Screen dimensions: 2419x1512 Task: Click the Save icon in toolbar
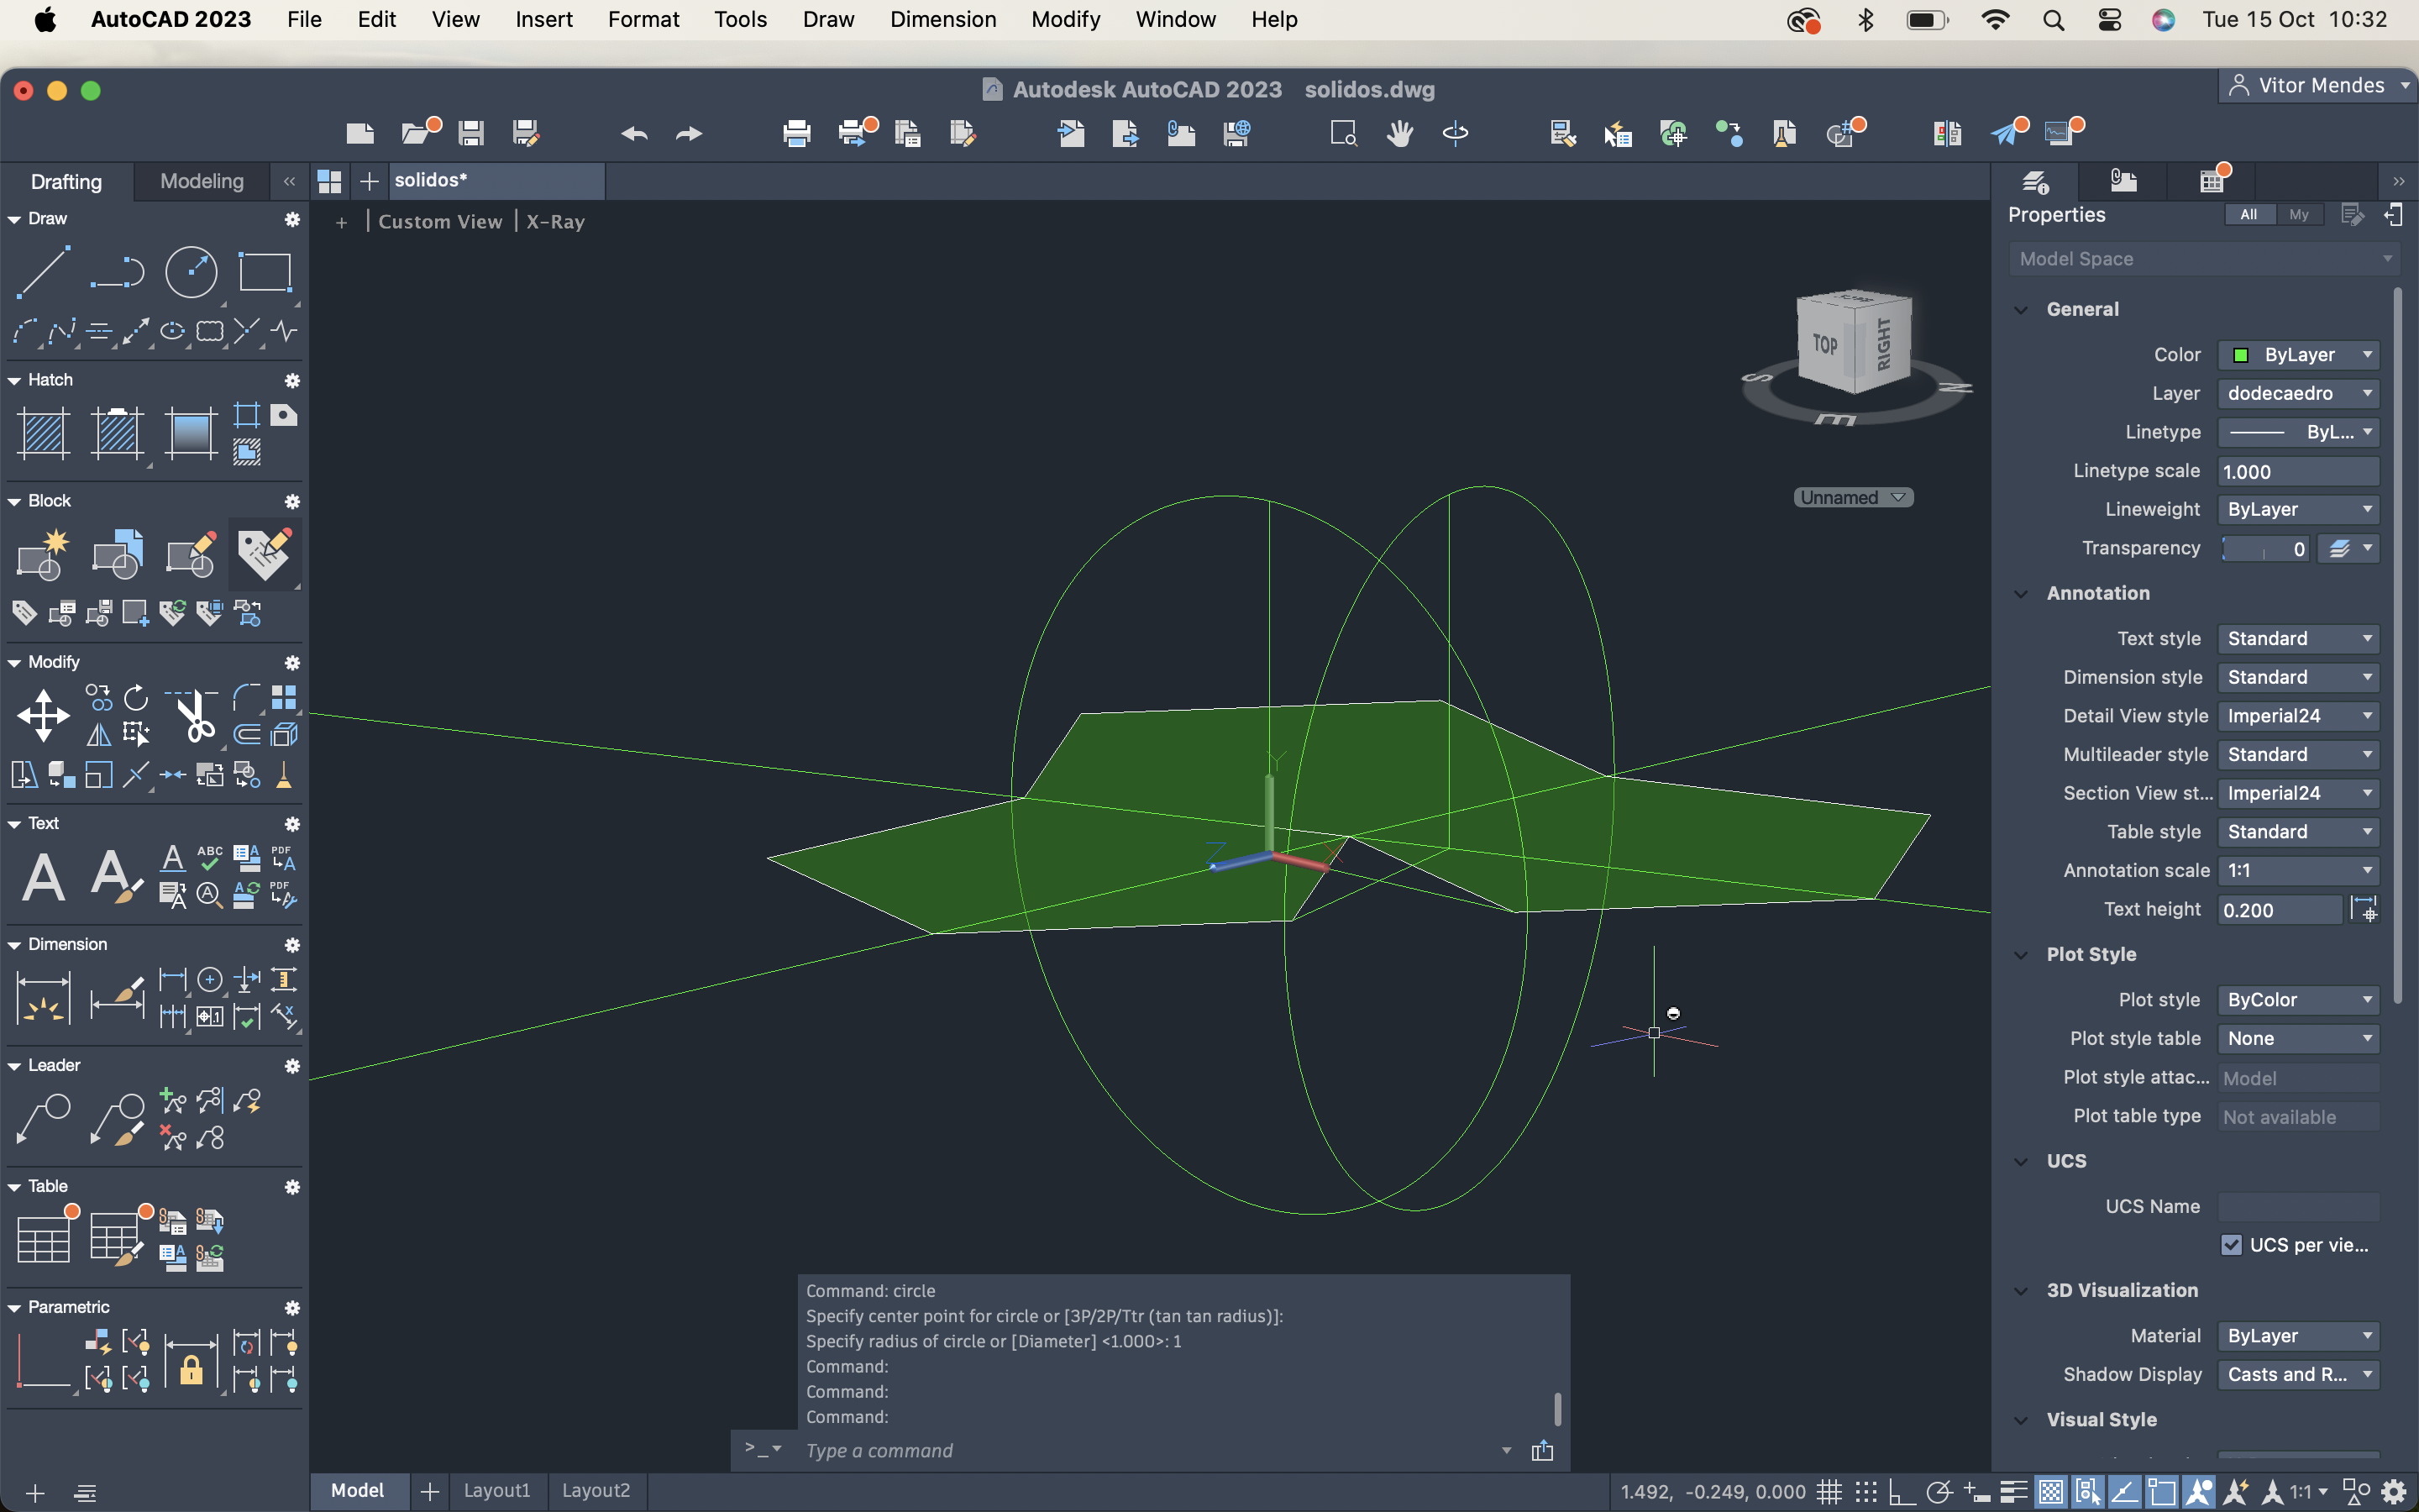pyautogui.click(x=471, y=133)
